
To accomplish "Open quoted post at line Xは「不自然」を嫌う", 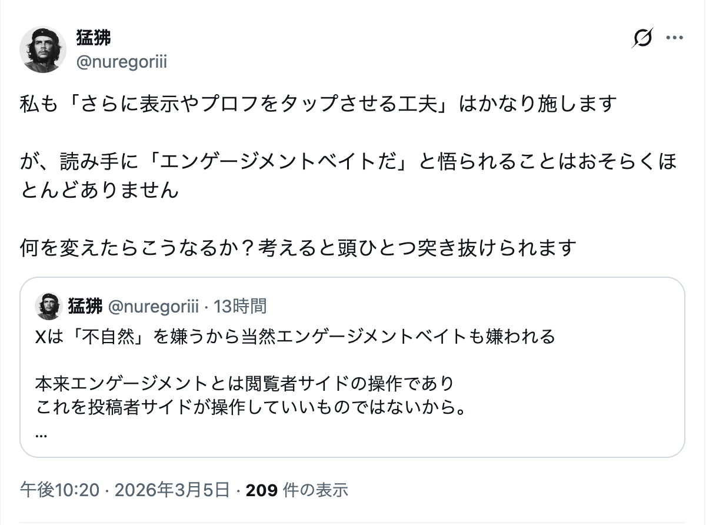I will click(294, 337).
